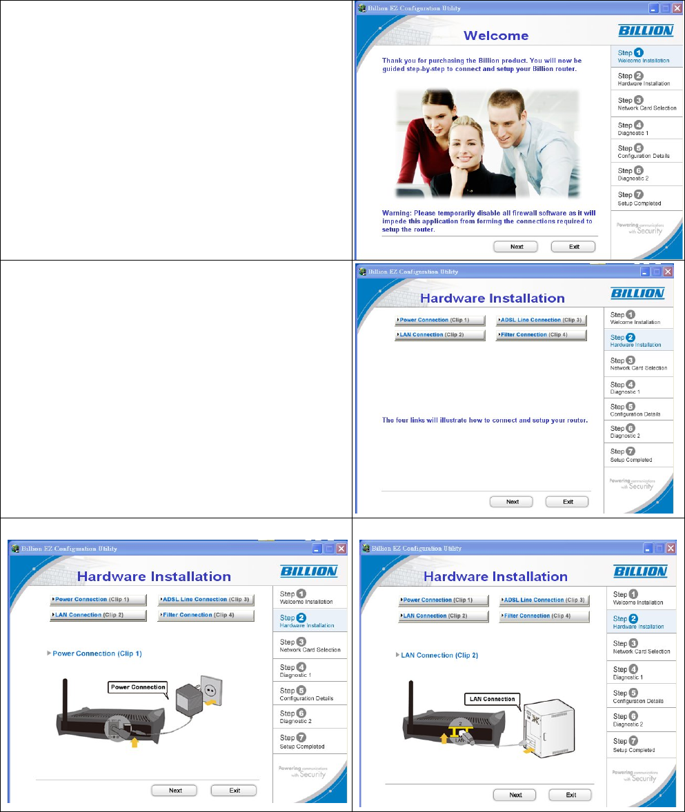685x812 pixels.
Task: Click Next in the four-links Hardware Installation window
Action: coord(512,501)
